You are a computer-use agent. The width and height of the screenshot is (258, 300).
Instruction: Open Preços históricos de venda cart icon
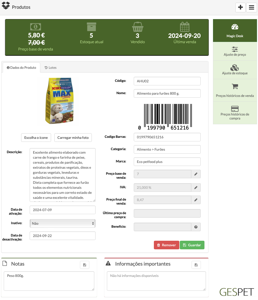click(235, 86)
